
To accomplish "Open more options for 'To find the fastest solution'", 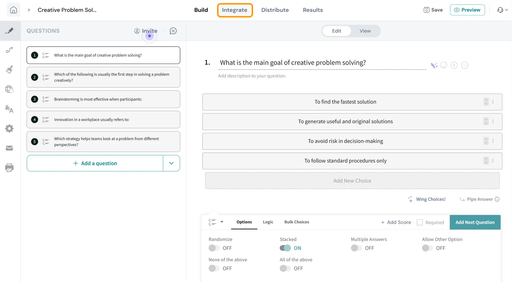I will tap(493, 102).
